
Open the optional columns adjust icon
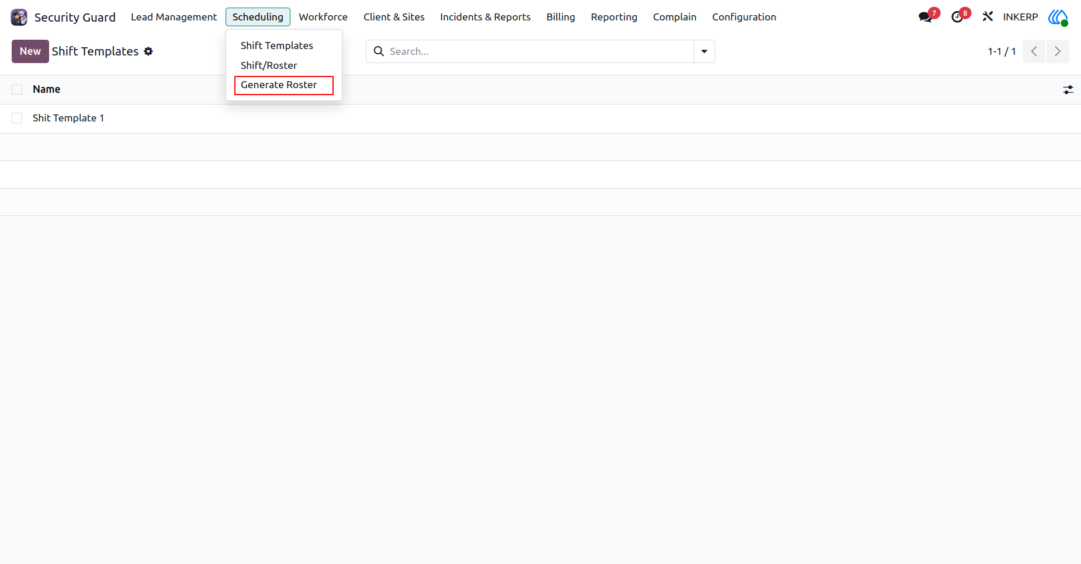click(x=1068, y=90)
